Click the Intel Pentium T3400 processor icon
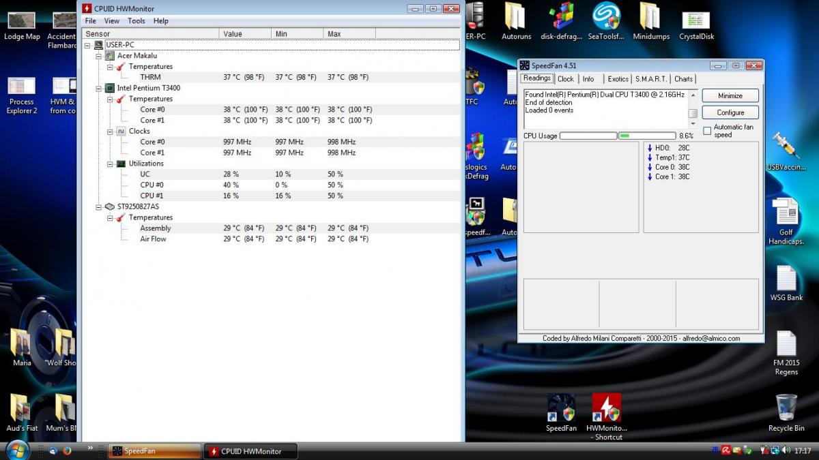This screenshot has width=819, height=460. click(110, 88)
